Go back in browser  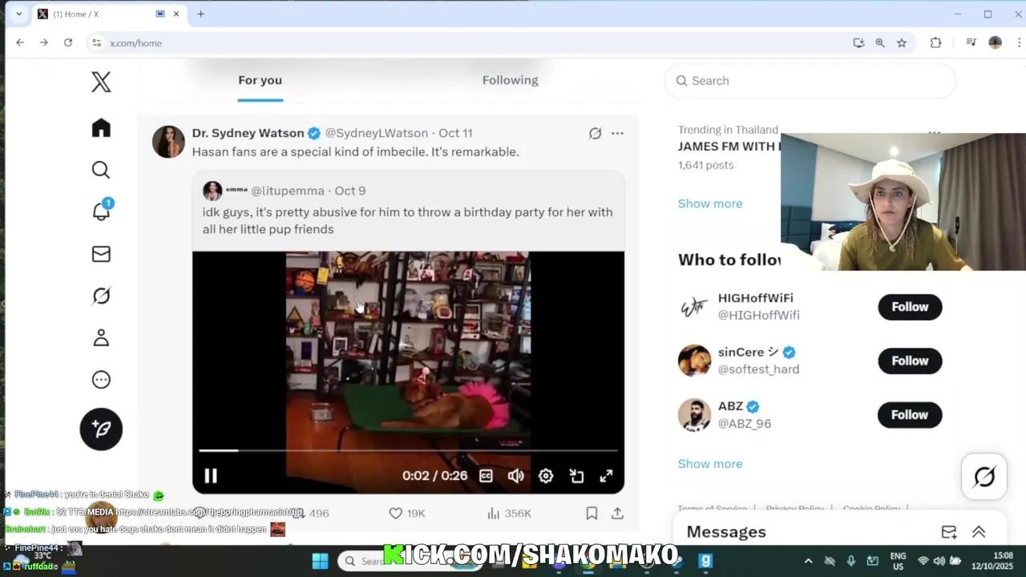click(x=20, y=42)
